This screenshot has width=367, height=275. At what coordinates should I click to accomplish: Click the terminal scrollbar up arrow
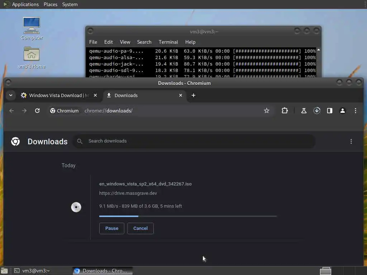point(319,50)
